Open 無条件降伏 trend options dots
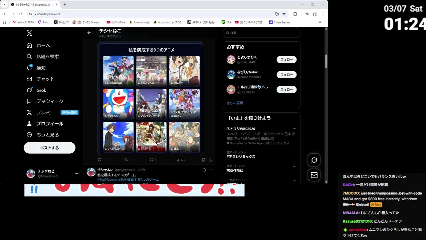This screenshot has height=240, width=426. pyautogui.click(x=295, y=167)
